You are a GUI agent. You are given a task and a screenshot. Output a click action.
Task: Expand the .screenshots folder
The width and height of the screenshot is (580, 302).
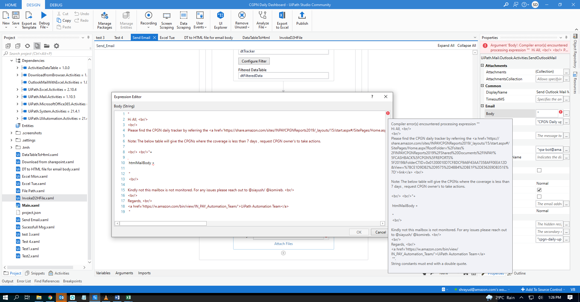click(x=11, y=133)
